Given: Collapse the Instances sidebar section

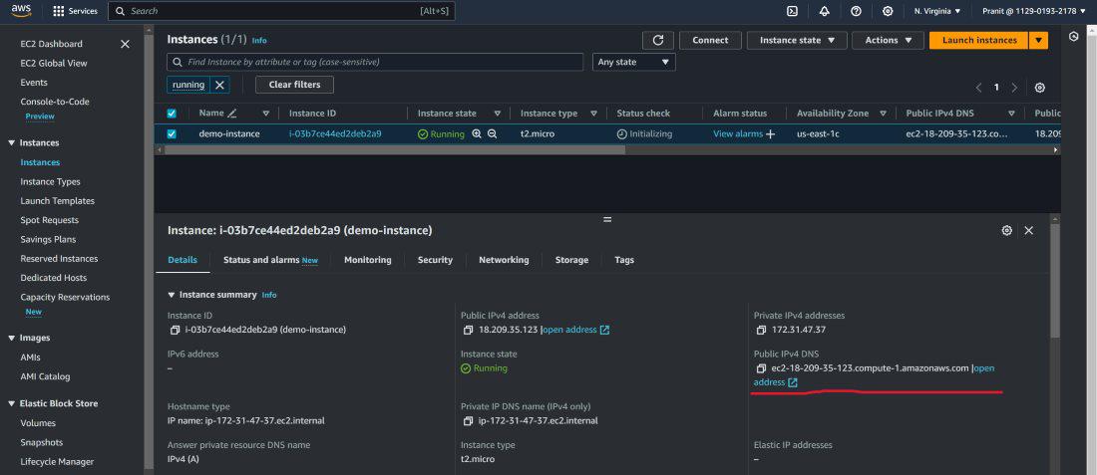Looking at the screenshot, I should (11, 143).
